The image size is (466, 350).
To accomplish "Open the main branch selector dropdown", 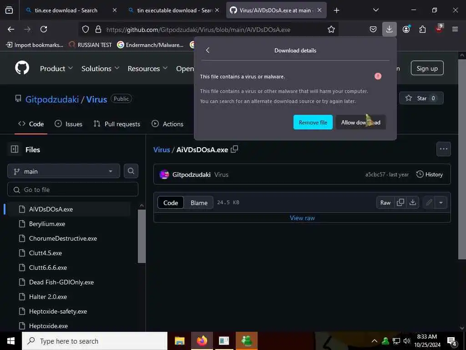I will pos(64,171).
